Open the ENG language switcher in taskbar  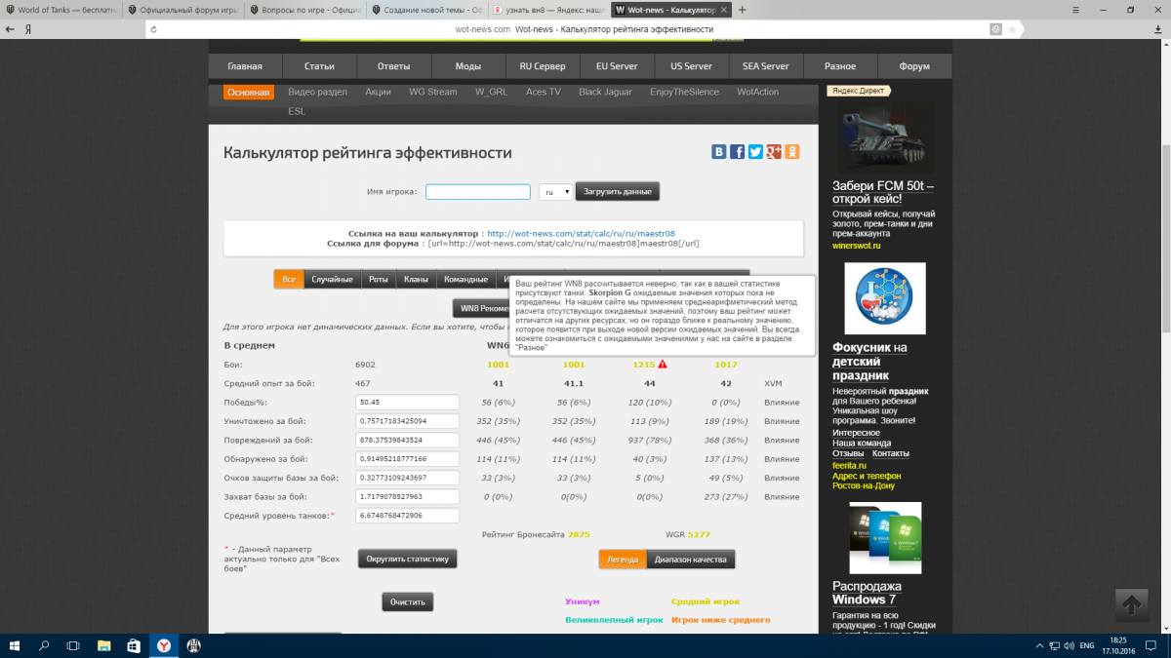click(x=1086, y=644)
